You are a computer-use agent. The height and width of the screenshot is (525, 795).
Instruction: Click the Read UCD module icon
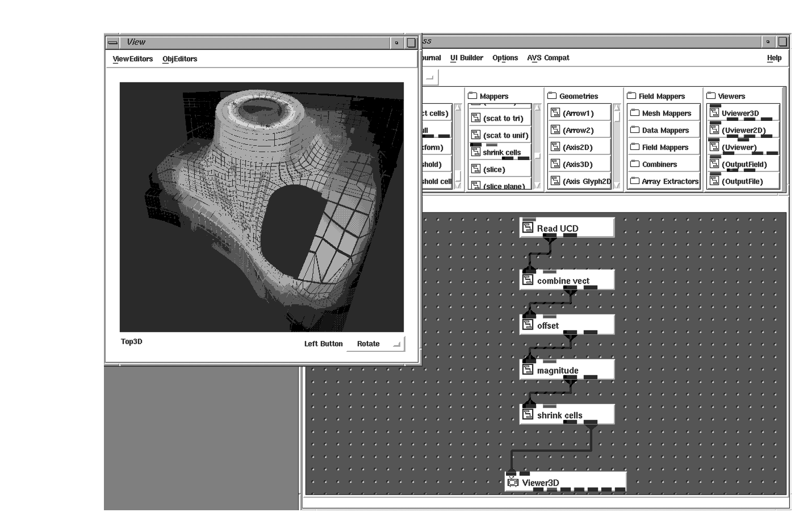[x=528, y=228]
